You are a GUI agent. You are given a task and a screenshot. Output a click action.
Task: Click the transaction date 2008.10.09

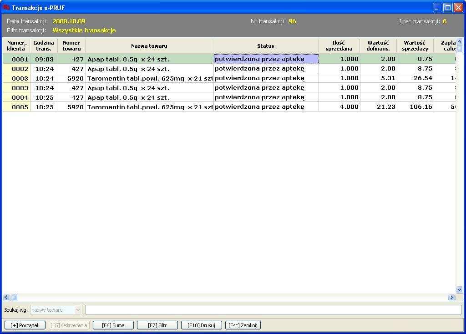pyautogui.click(x=69, y=21)
